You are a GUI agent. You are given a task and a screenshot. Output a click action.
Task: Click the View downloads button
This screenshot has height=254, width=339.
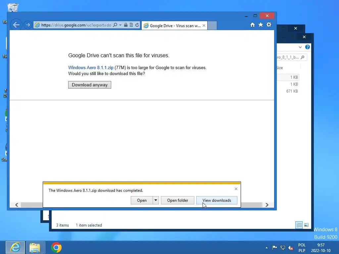pyautogui.click(x=217, y=200)
